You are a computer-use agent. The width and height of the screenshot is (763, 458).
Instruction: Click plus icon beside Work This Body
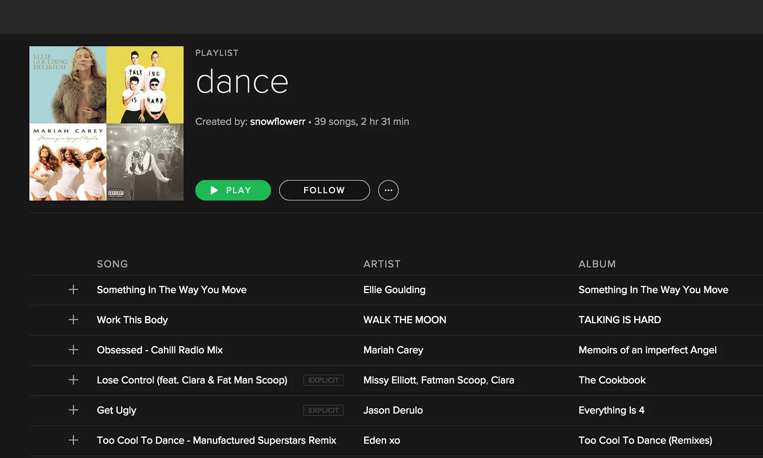(x=73, y=320)
